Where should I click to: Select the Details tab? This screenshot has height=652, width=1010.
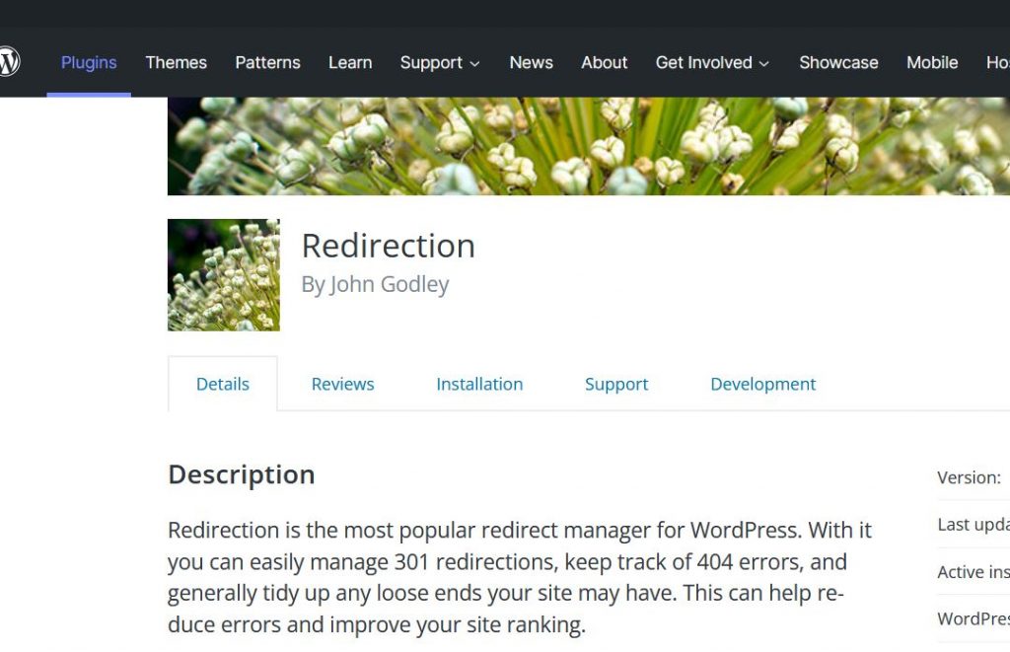(222, 384)
